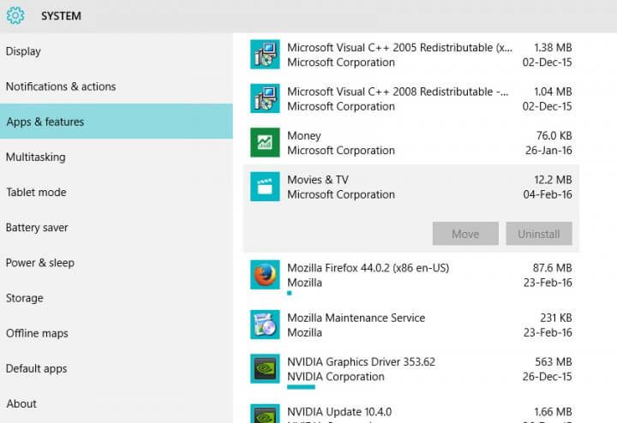The height and width of the screenshot is (423, 617).
Task: Open Battery saver settings
Action: tap(116, 227)
